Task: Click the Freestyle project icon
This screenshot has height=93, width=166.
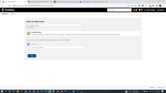Action: pos(28,33)
